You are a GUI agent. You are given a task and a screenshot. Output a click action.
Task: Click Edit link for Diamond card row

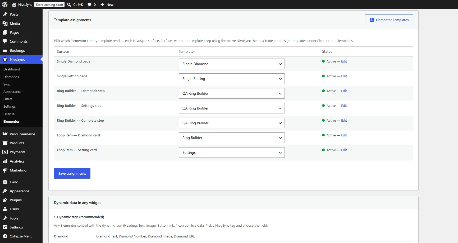click(x=344, y=135)
